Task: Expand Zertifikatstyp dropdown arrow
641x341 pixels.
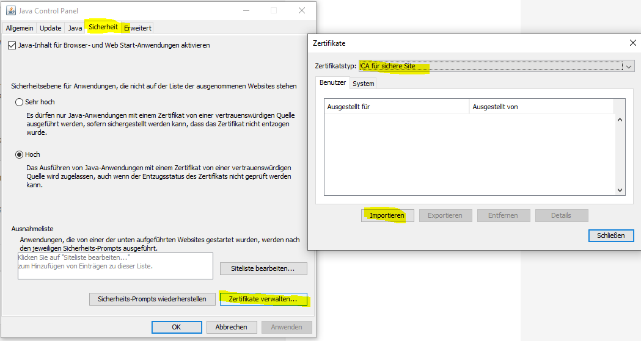Action: [x=629, y=66]
